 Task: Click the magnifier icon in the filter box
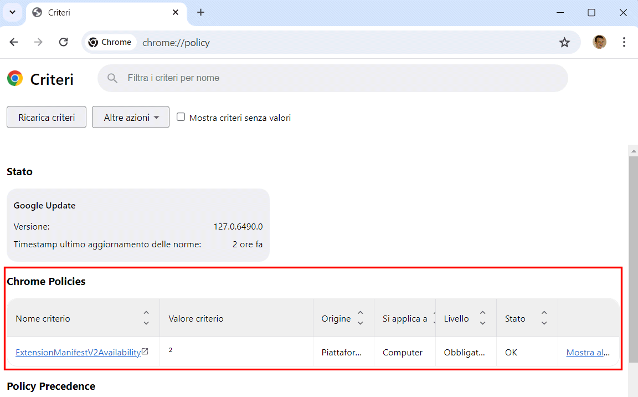tap(112, 78)
